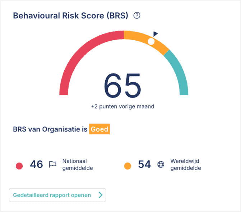Click the dark triangle marker above gauge
Image resolution: width=241 pixels, height=212 pixels.
click(155, 34)
